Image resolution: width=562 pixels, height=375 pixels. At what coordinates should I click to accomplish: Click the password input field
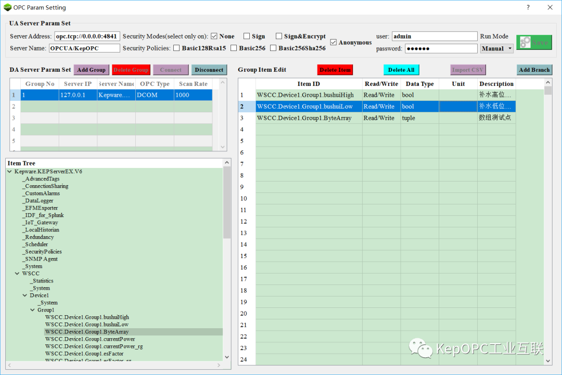(441, 48)
